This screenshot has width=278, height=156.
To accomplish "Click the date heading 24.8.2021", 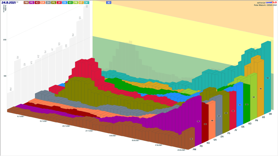I will [x=8, y=2].
